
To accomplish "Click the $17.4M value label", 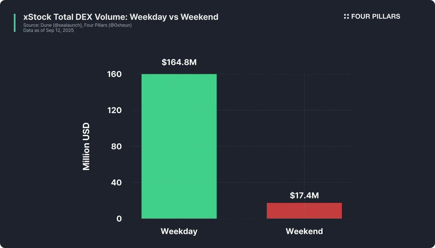I will [304, 195].
